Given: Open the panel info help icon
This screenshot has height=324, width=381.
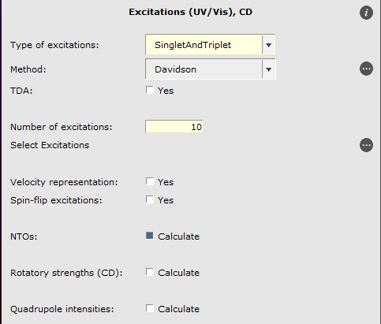Looking at the screenshot, I should click(x=366, y=13).
